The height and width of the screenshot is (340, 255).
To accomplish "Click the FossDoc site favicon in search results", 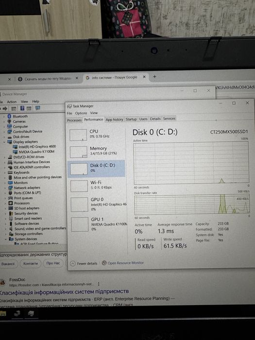I will pyautogui.click(x=2, y=282).
